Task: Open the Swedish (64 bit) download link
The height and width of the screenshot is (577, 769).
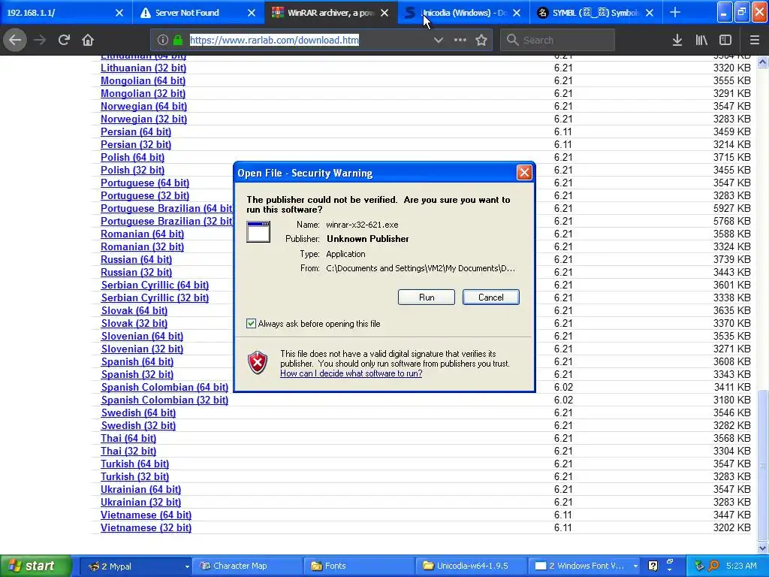Action: coord(138,412)
